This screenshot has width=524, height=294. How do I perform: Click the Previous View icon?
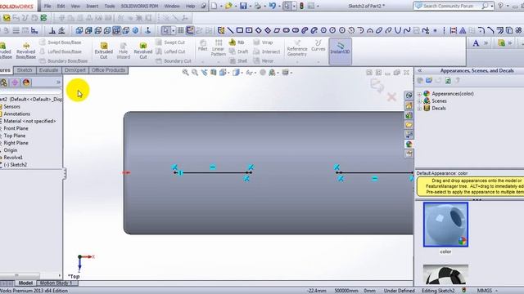[x=204, y=73]
